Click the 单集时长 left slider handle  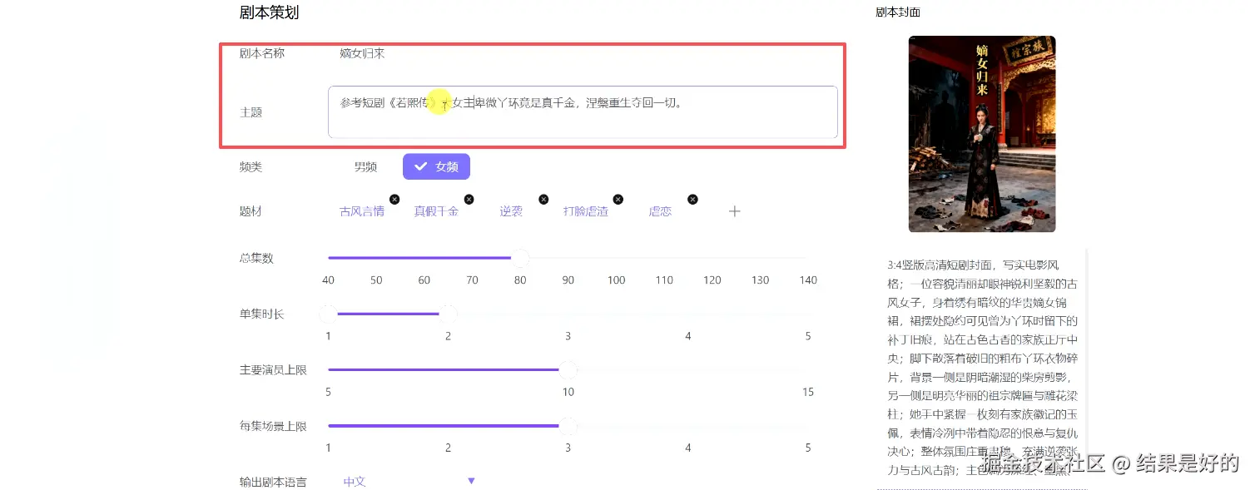(328, 314)
